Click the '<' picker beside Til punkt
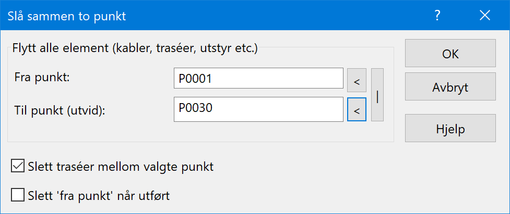This screenshot has width=510, height=214. pos(357,109)
